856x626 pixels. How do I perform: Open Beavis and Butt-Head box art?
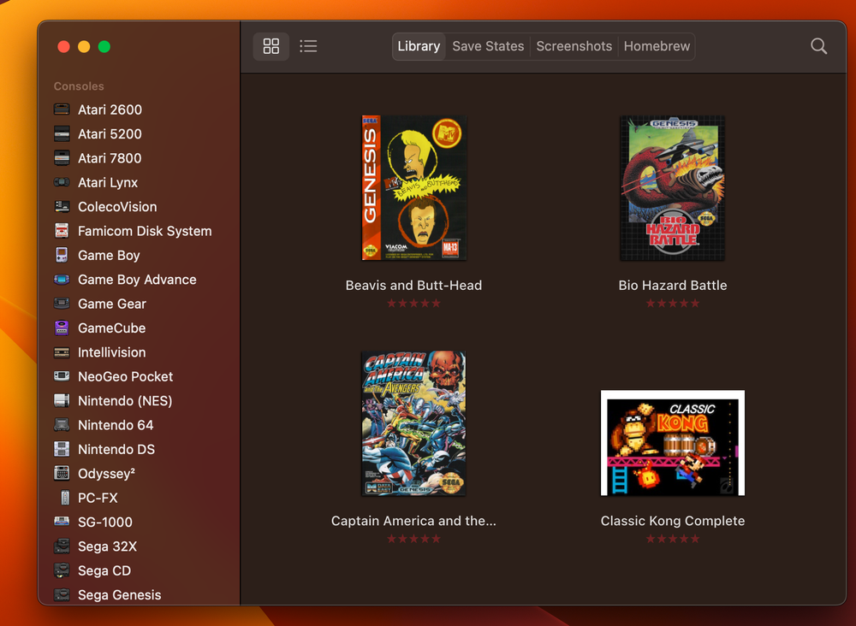point(413,188)
